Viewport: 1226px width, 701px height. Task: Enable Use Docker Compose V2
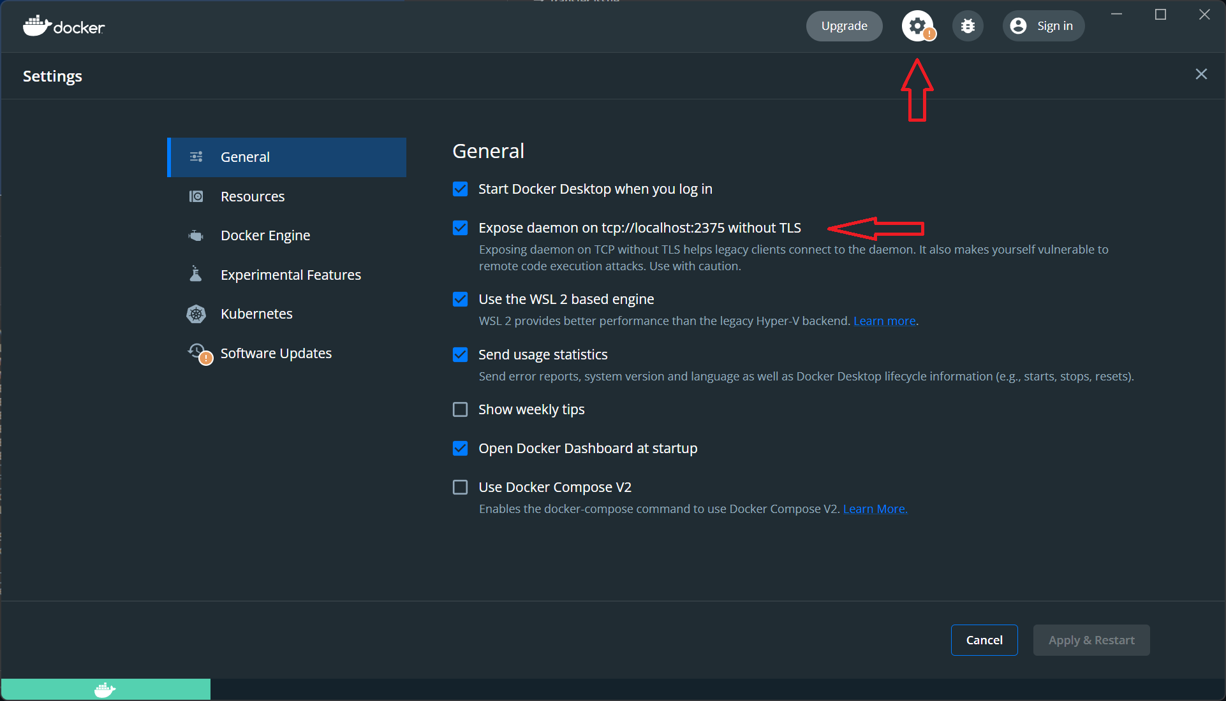[x=460, y=487]
